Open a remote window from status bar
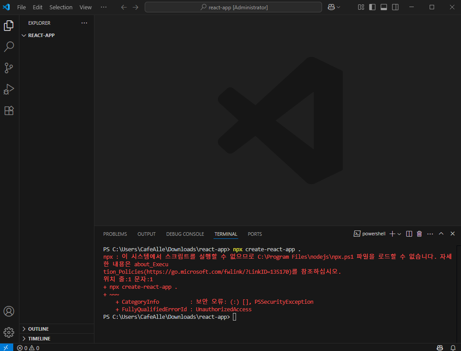The width and height of the screenshot is (461, 351). tap(7, 347)
